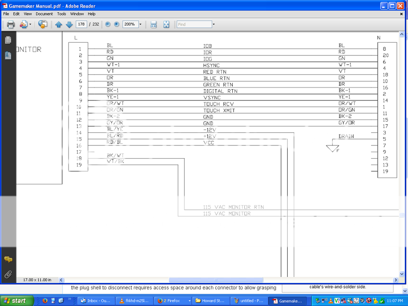
Task: Open the Attachments paperclip panel
Action: 8,274
